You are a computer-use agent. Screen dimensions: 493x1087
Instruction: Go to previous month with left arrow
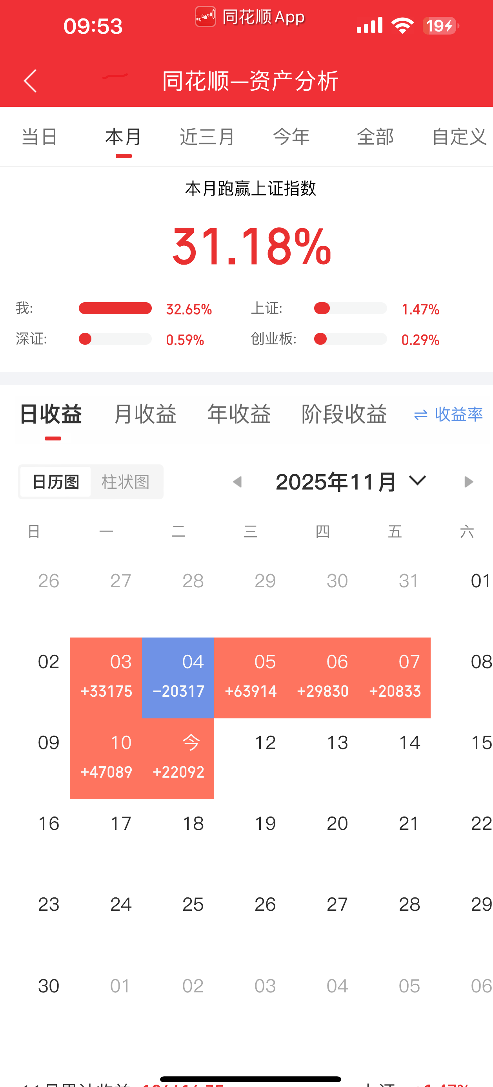pos(237,482)
